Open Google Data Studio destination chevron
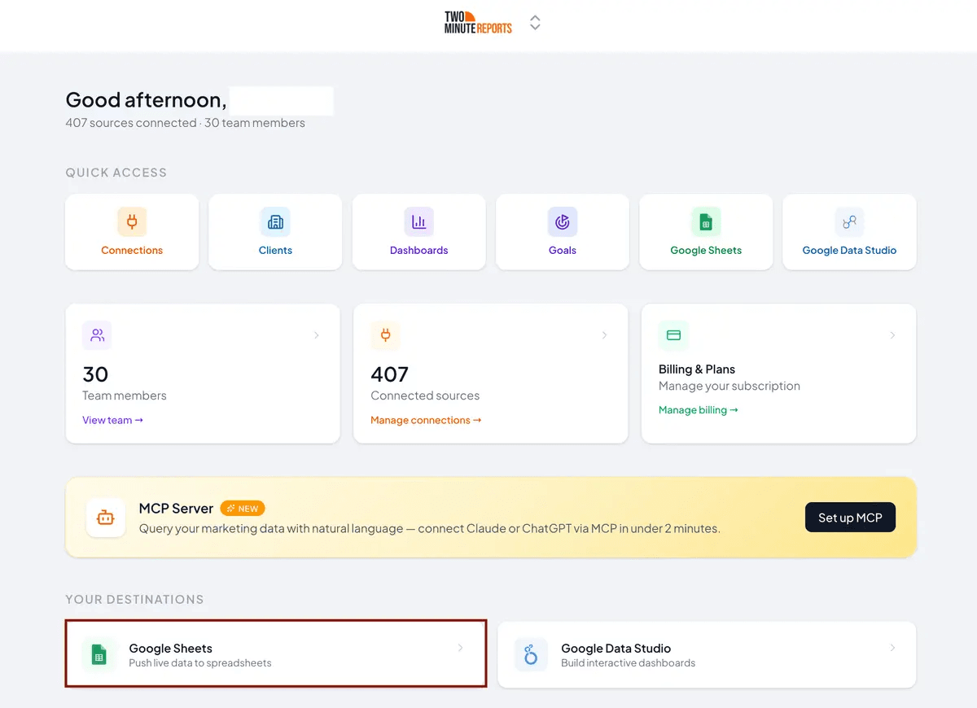The height and width of the screenshot is (708, 977). [892, 648]
